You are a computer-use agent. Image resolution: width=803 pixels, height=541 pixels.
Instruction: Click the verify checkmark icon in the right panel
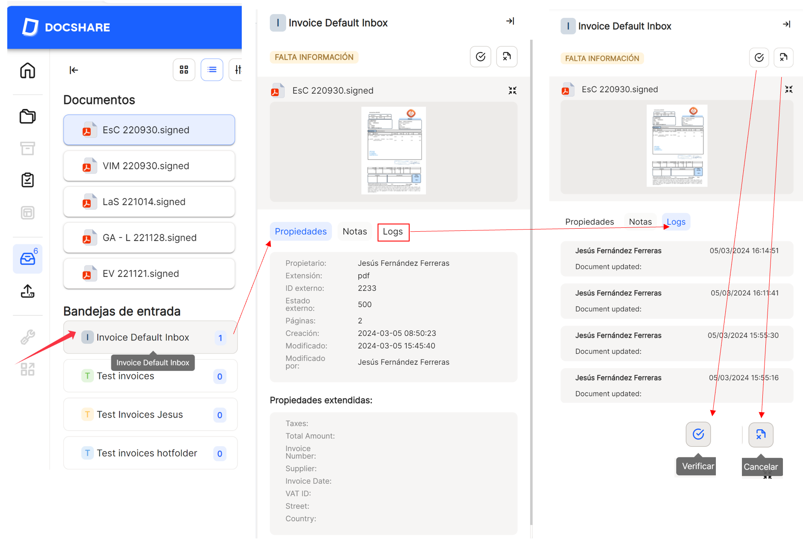click(x=759, y=58)
